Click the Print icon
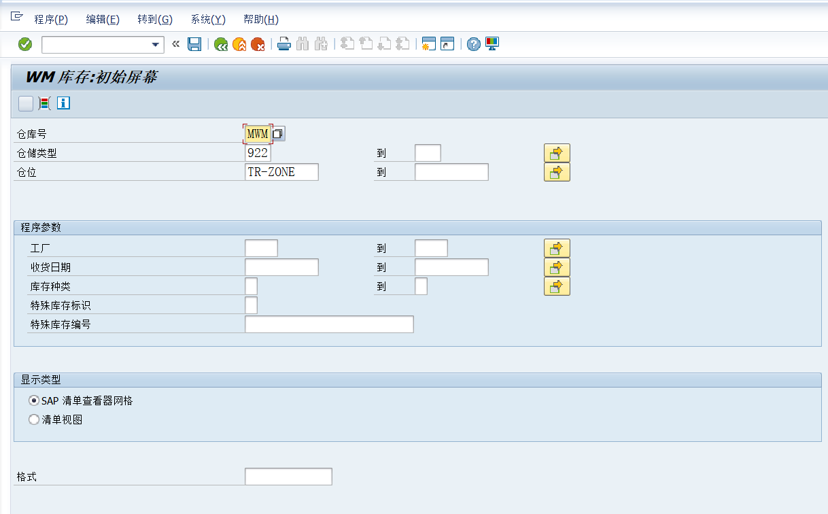This screenshot has width=828, height=514. pyautogui.click(x=284, y=44)
